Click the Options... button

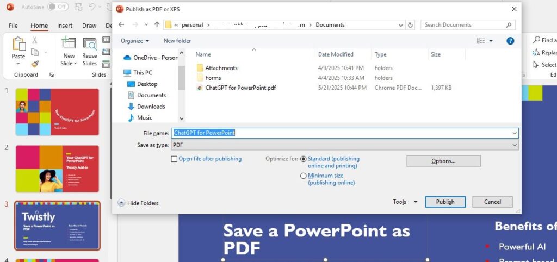(x=443, y=161)
